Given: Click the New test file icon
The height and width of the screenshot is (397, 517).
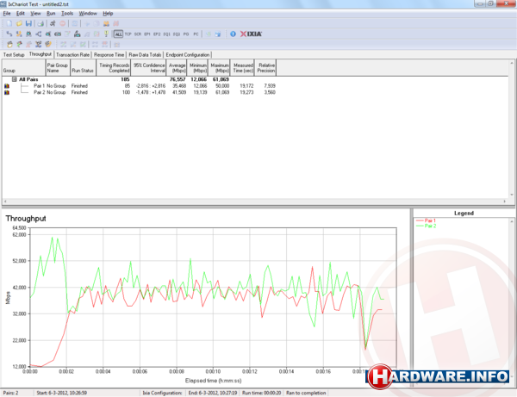Looking at the screenshot, I should point(8,23).
